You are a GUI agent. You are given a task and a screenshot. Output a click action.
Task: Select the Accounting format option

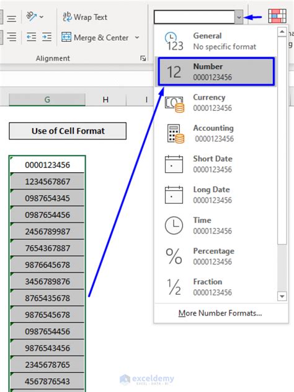click(216, 133)
